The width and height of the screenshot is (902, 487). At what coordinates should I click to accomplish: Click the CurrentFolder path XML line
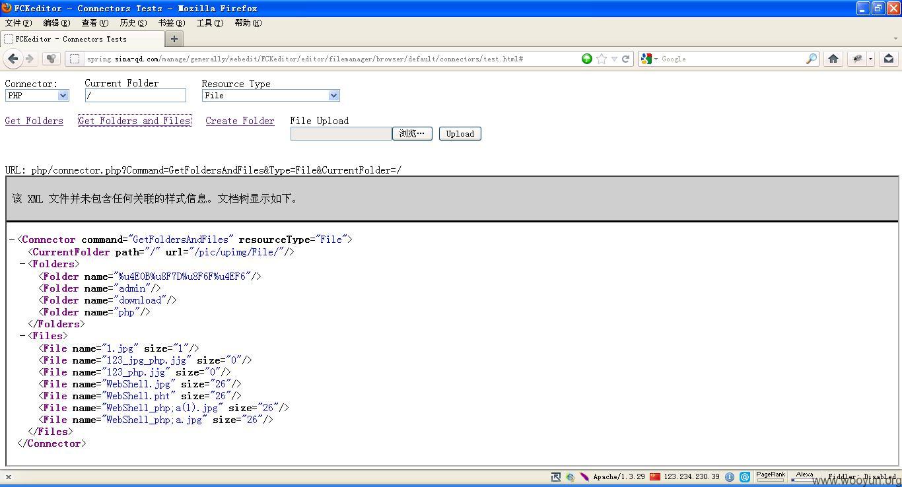pyautogui.click(x=161, y=252)
